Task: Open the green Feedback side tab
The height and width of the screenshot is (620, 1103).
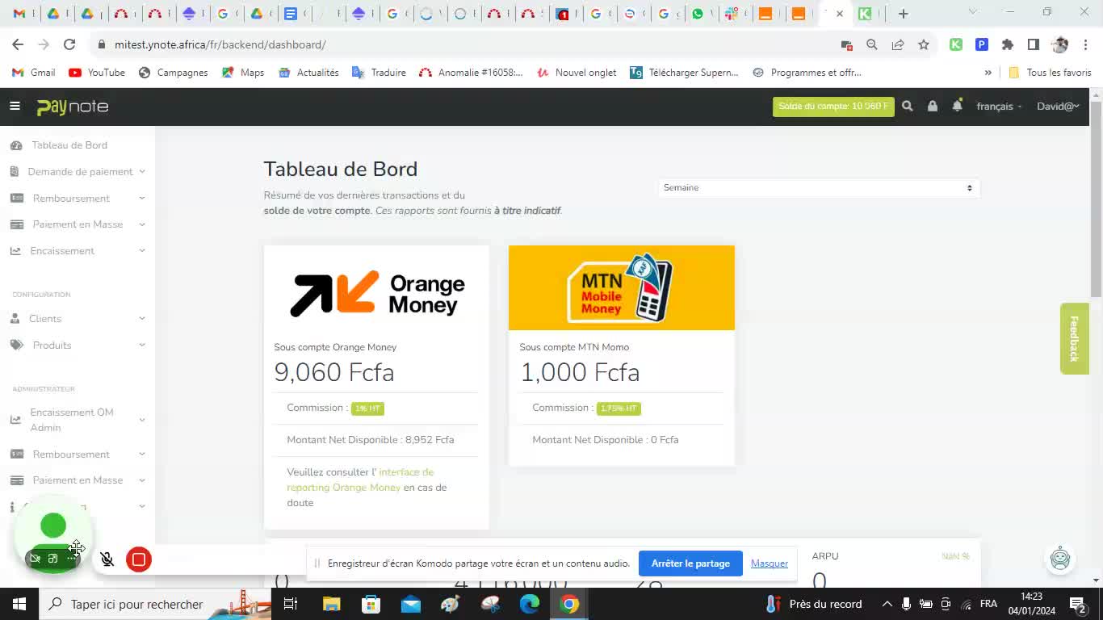Action: point(1073,338)
